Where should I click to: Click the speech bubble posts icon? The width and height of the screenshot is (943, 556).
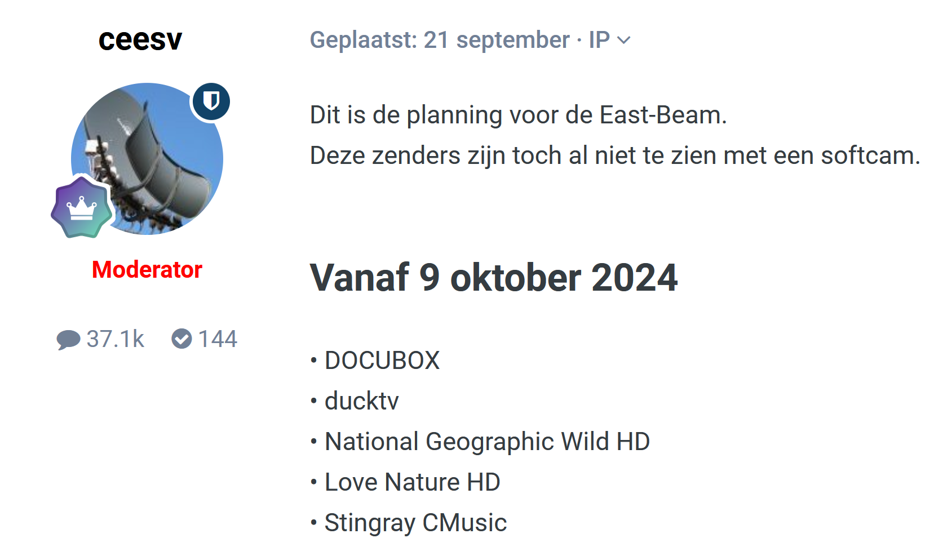[x=68, y=340]
